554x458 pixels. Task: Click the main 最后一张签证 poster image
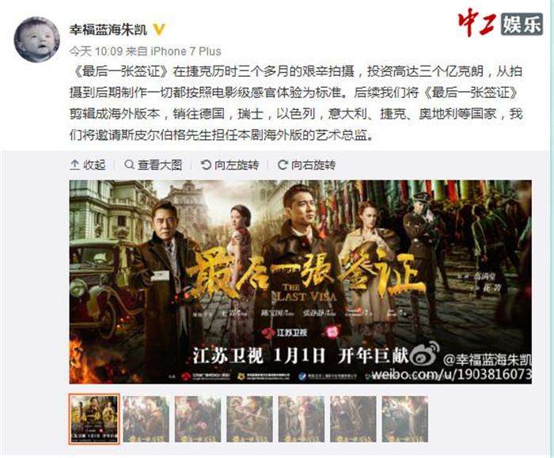300,282
